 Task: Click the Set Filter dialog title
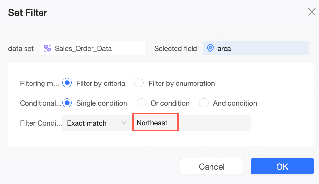(28, 13)
